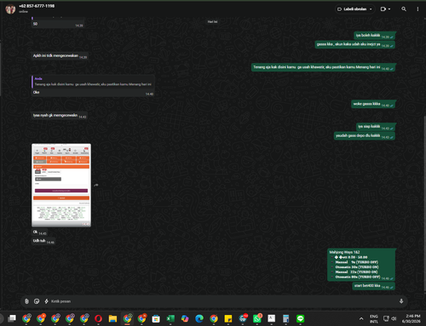
Task: Select the sent message about "akun kaka udah aku inject"
Action: [x=354, y=44]
